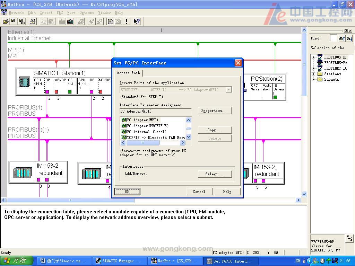This screenshot has width=355, height=266.
Task: Click the binoculars search-down icon
Action: [349, 38]
